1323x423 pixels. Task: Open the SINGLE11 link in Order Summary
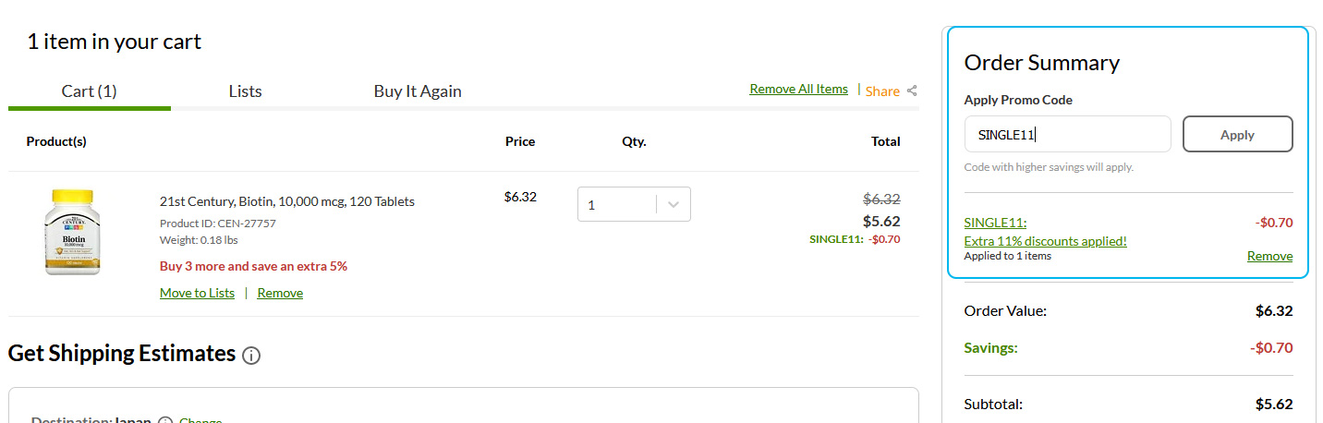click(x=995, y=223)
